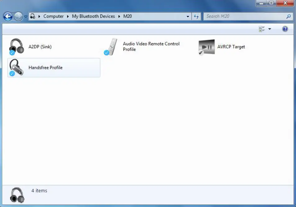Click the Audio Video Remote Control Profile label
The height and width of the screenshot is (207, 296).
point(151,47)
